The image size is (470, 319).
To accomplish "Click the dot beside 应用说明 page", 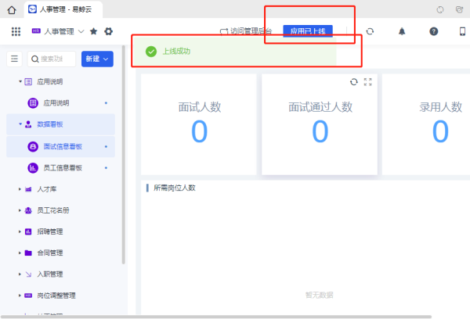I will 106,103.
